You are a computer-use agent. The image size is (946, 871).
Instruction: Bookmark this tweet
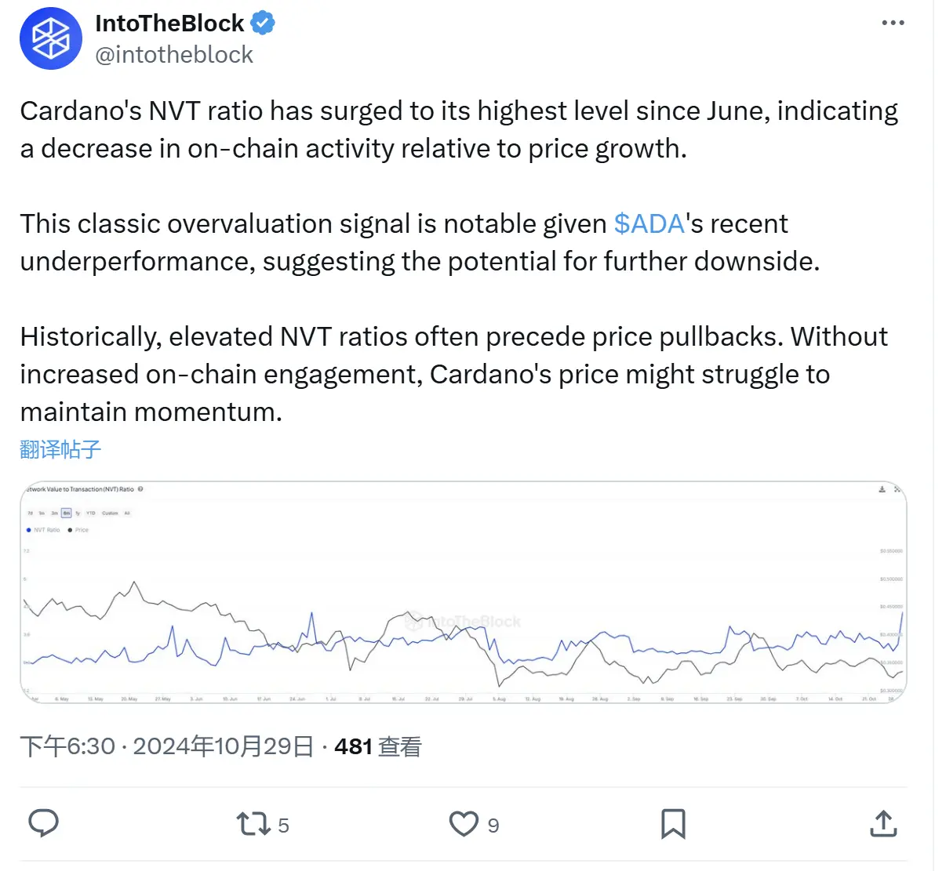point(675,824)
